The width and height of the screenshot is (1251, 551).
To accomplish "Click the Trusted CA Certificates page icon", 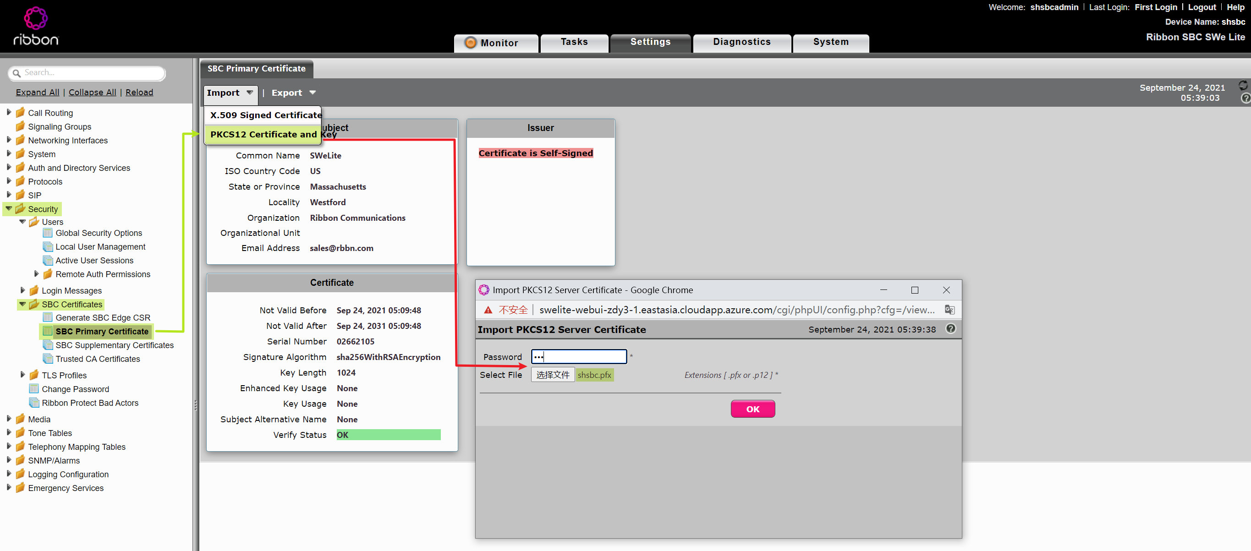I will [48, 359].
